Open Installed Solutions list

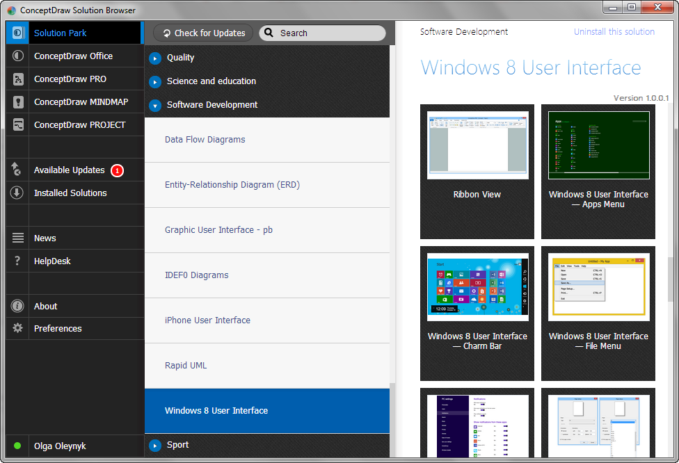tap(74, 193)
